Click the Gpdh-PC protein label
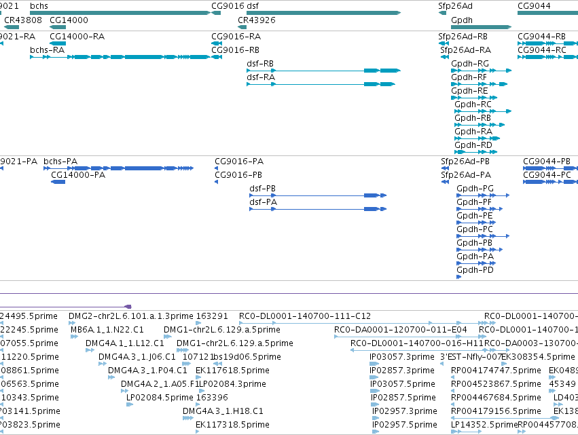The width and height of the screenshot is (578, 435). point(474,229)
